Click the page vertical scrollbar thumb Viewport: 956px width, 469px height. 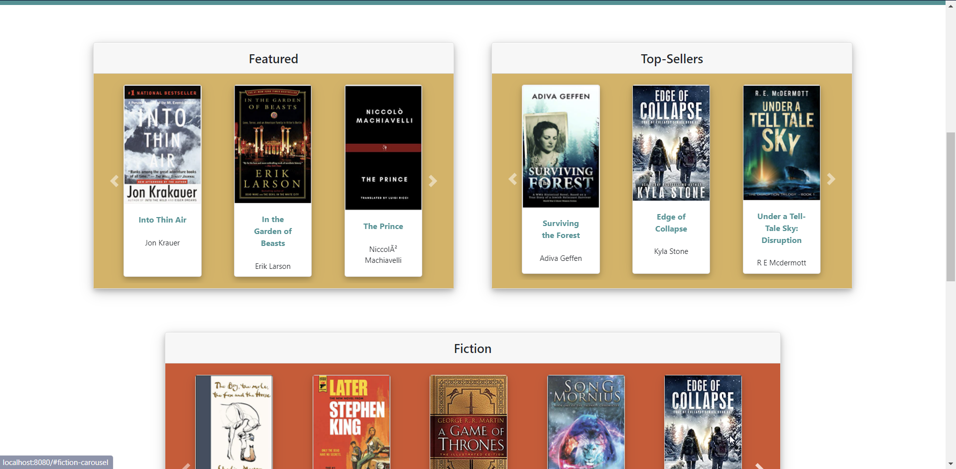[x=951, y=207]
